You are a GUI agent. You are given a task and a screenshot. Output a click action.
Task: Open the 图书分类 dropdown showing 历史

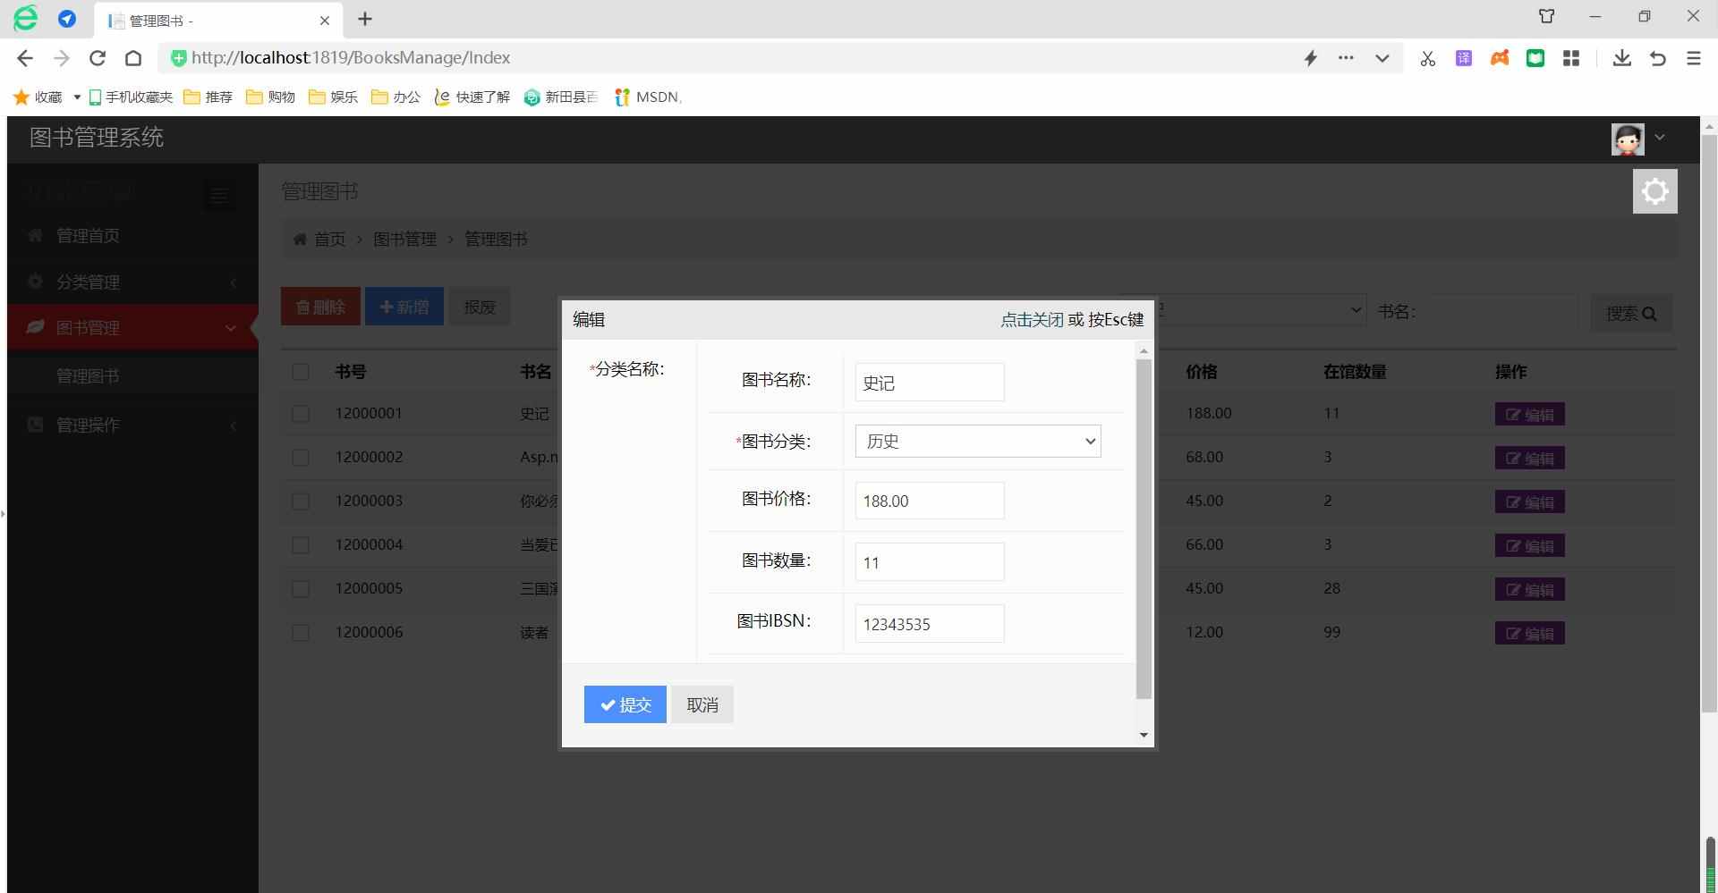click(x=978, y=442)
